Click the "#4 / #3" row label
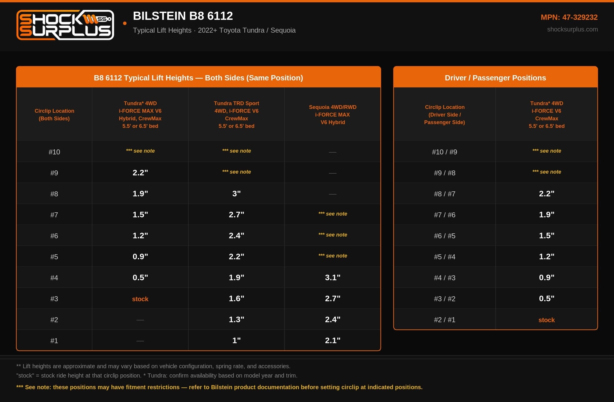 [445, 278]
